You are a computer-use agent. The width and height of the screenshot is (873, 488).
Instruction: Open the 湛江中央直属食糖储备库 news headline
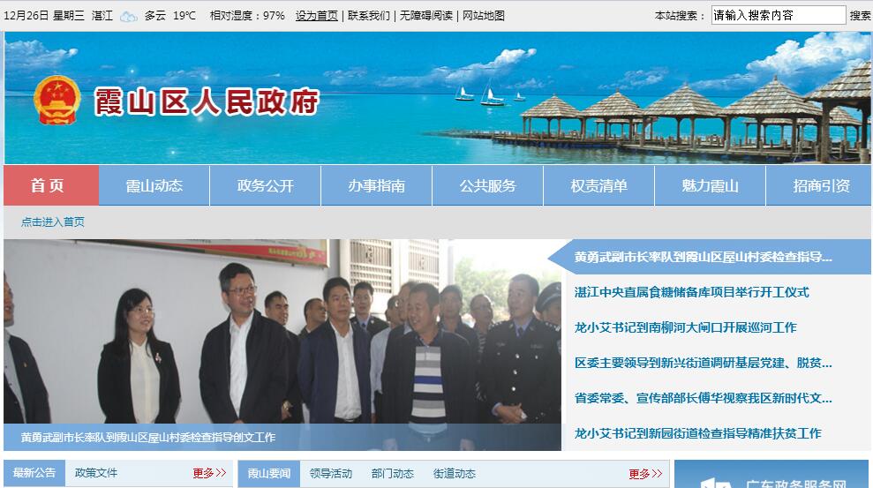pyautogui.click(x=691, y=292)
